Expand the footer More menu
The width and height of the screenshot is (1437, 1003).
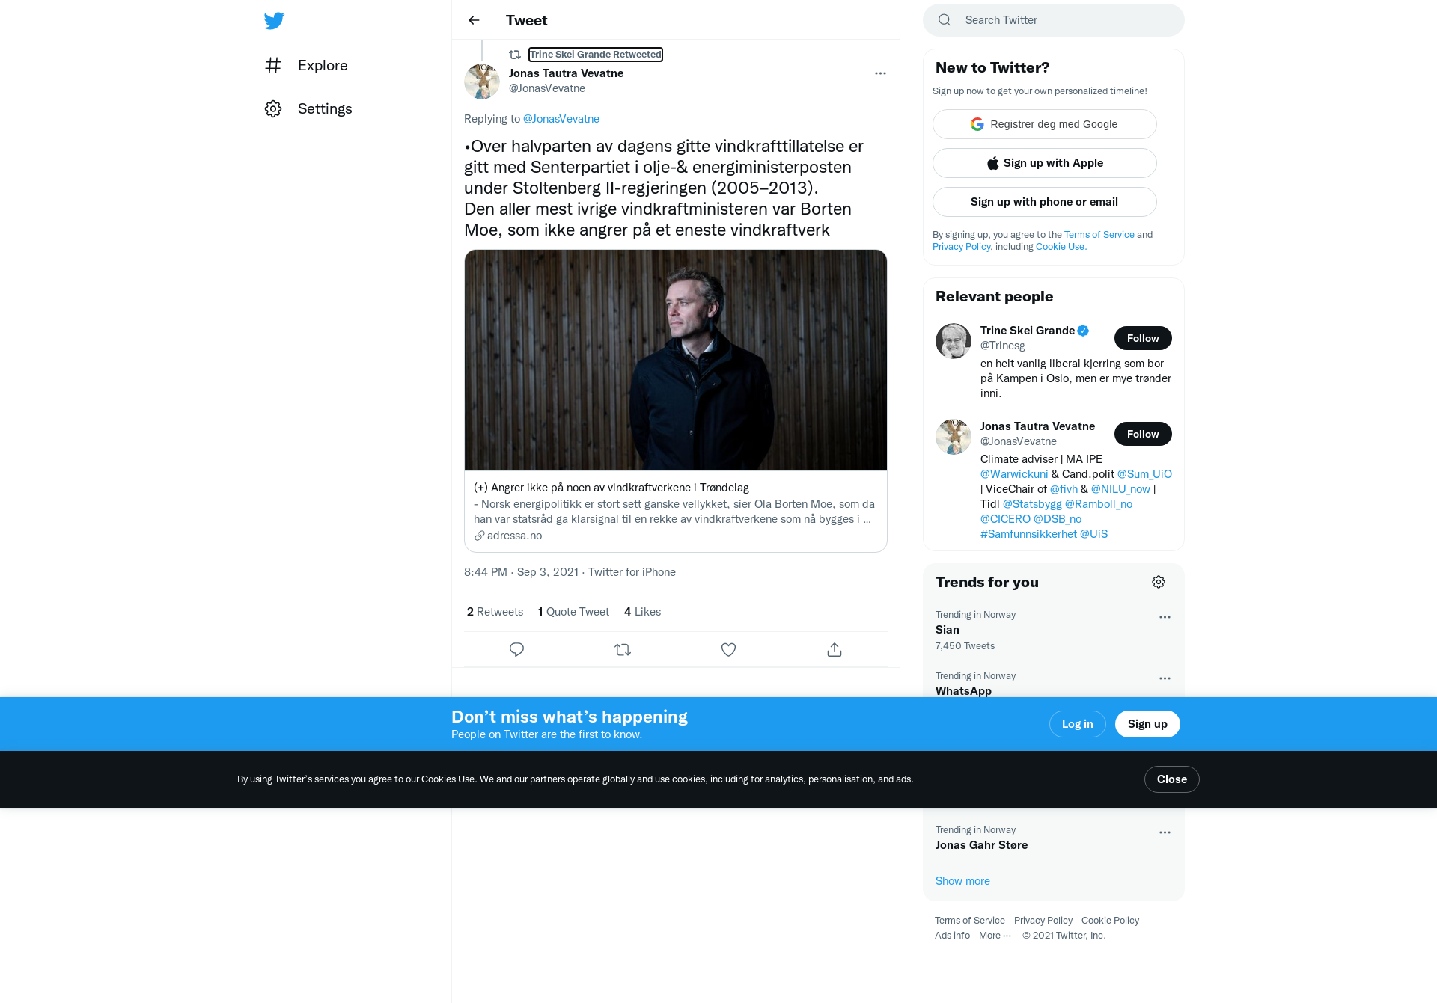tap(995, 936)
